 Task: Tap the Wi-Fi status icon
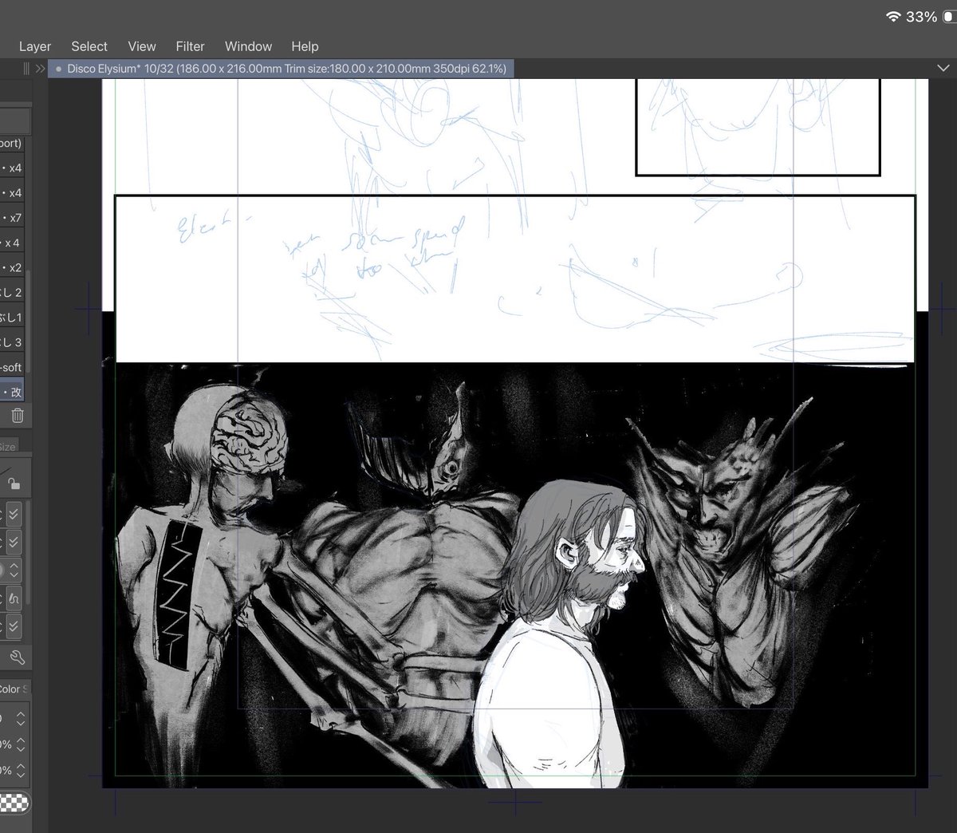click(x=893, y=16)
